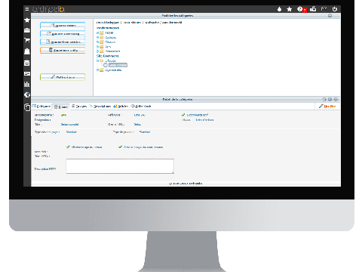Select the last folder label in the tree
Viewport: 362px width, 272px height.
click(x=113, y=70)
